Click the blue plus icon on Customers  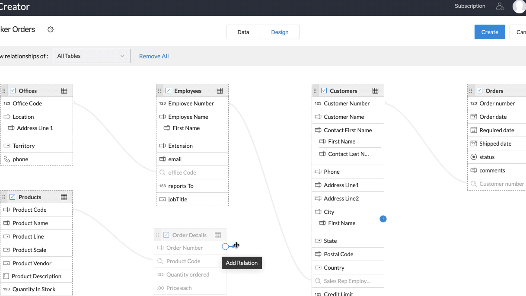(383, 219)
